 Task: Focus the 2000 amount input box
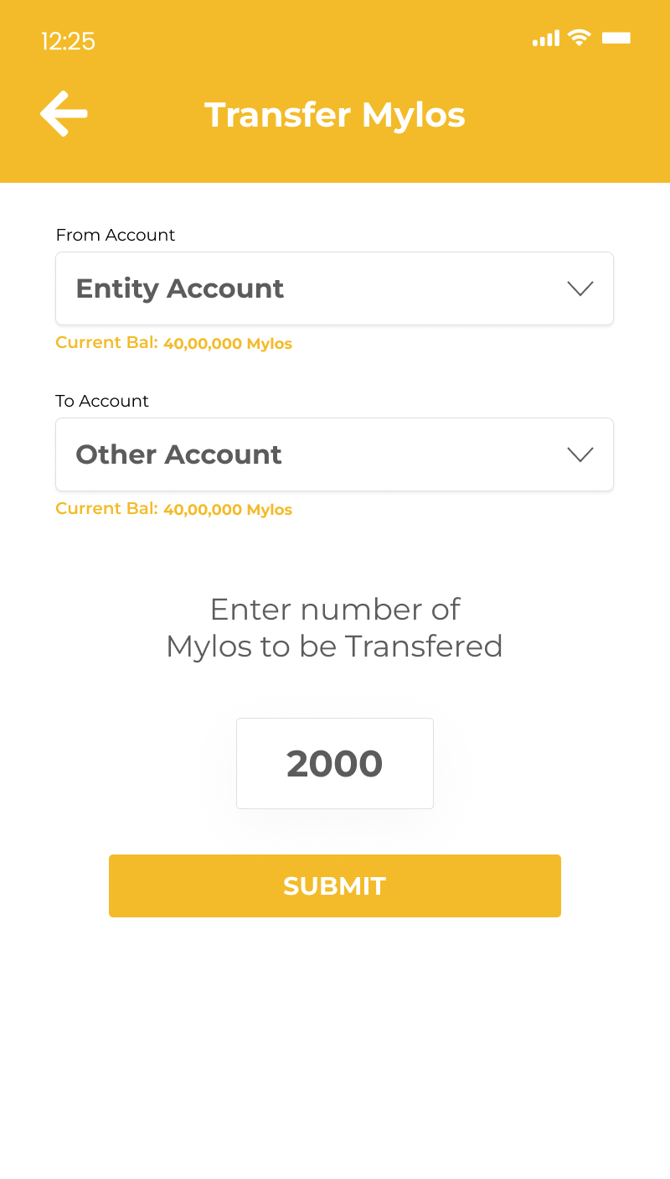pyautogui.click(x=335, y=763)
